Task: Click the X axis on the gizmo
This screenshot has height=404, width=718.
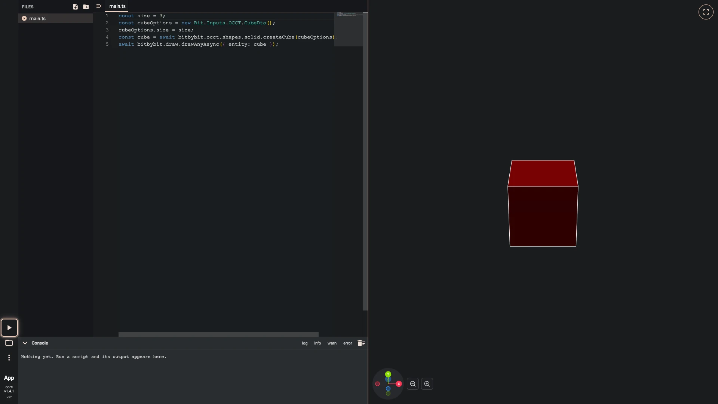Action: [x=399, y=384]
